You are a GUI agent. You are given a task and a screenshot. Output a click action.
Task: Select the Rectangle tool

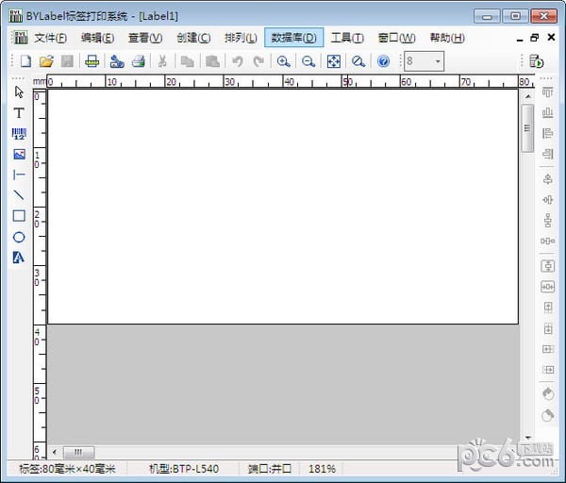click(19, 216)
